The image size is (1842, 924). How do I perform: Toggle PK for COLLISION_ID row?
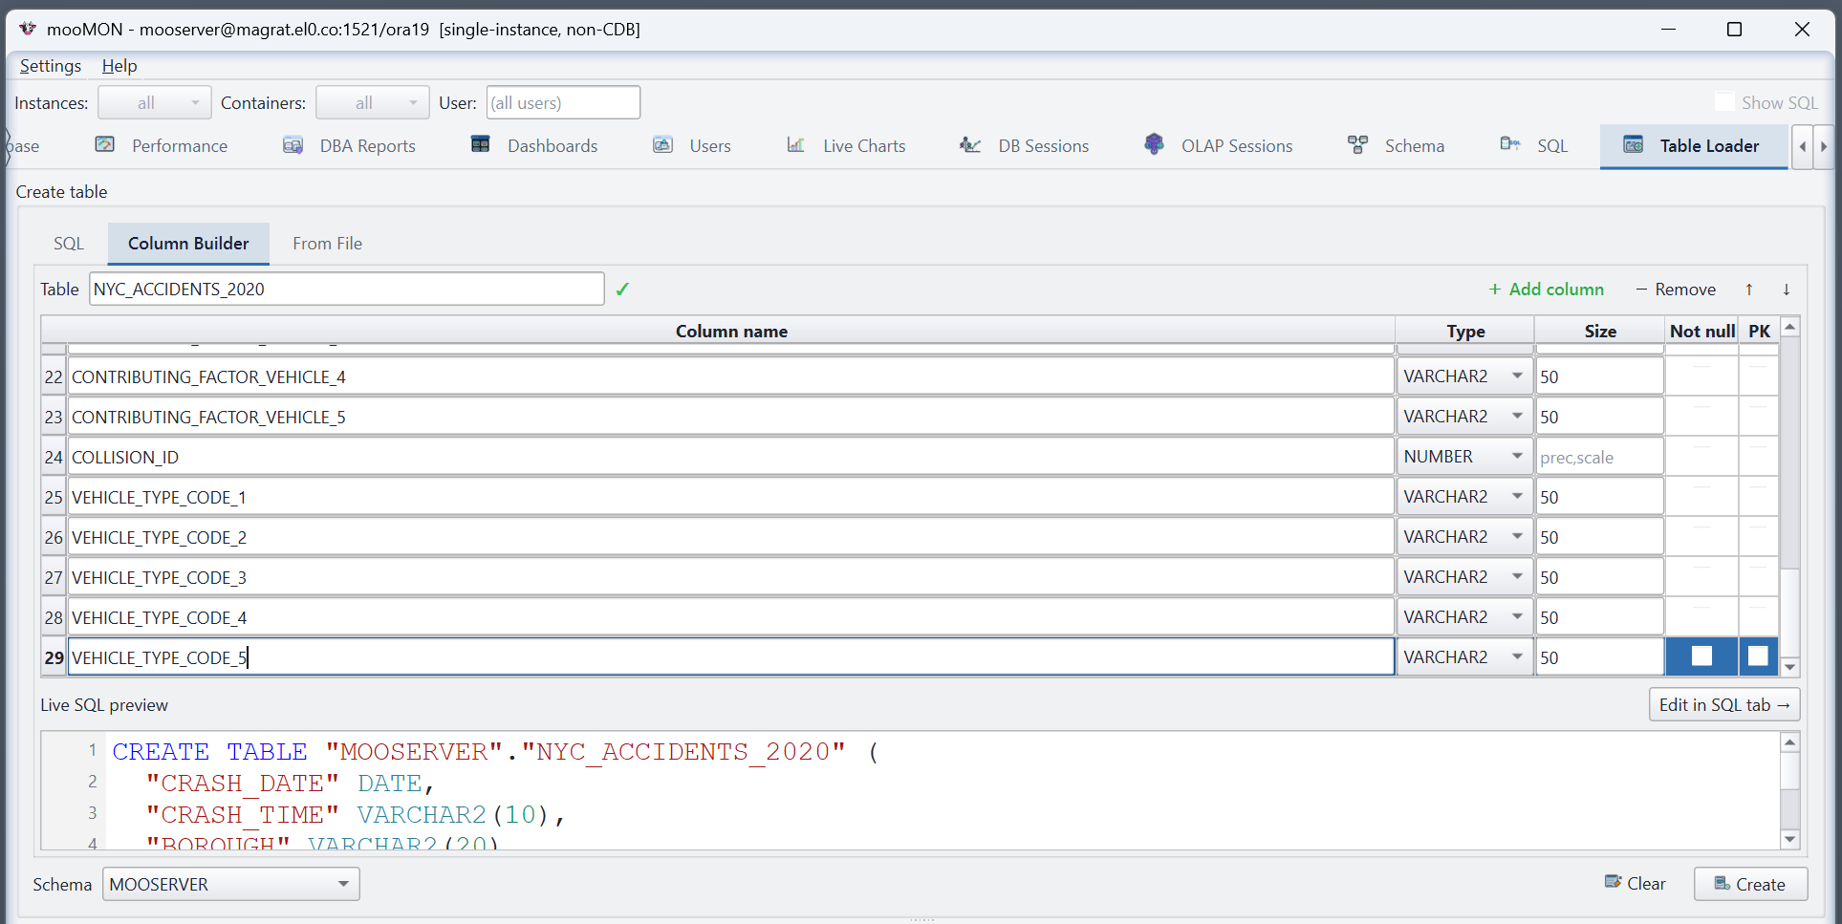click(x=1758, y=457)
